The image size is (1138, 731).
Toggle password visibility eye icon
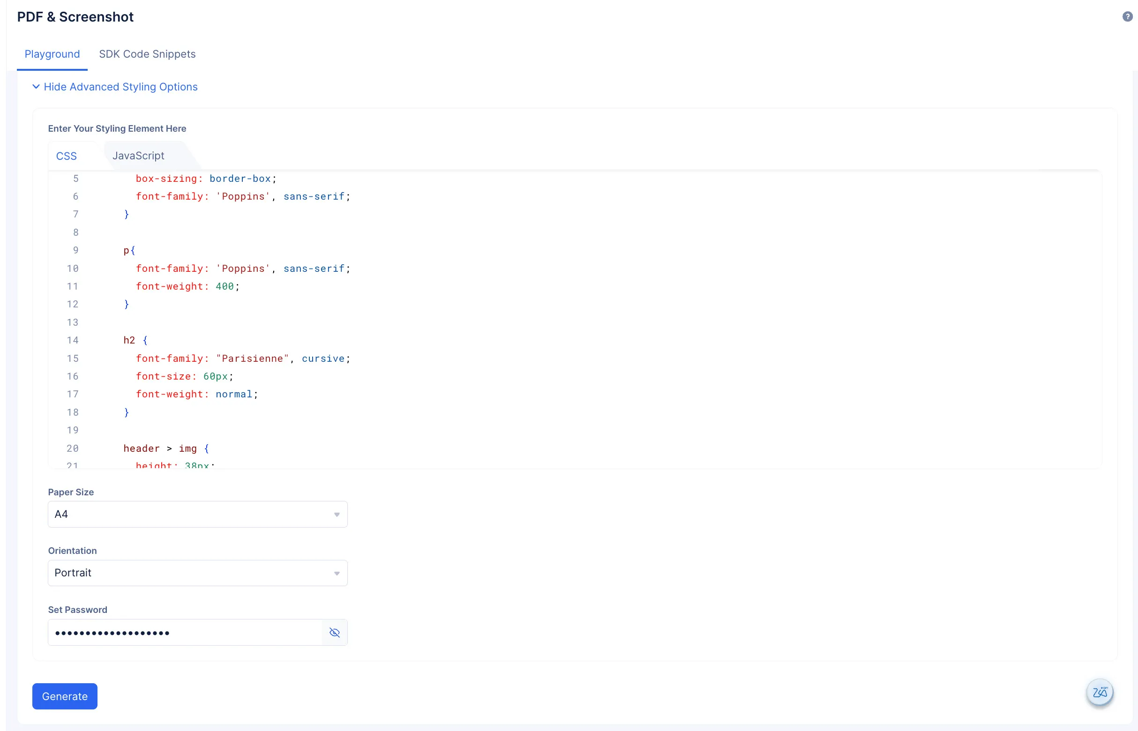point(335,632)
